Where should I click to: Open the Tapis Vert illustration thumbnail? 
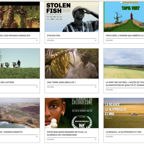pos(124,17)
